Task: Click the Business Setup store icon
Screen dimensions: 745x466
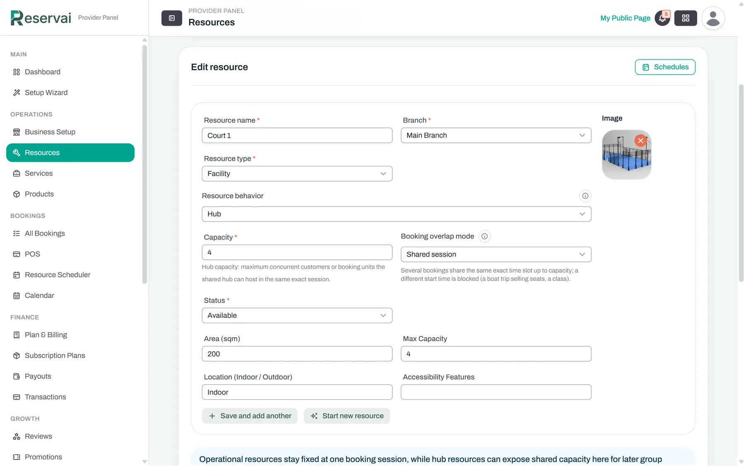Action: tap(17, 132)
